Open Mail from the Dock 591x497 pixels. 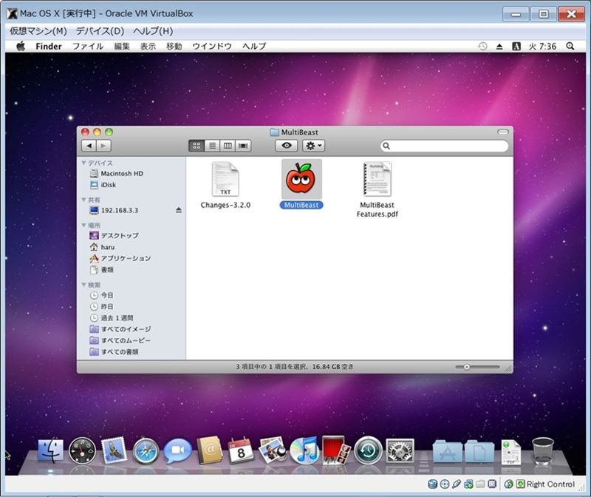tap(114, 450)
